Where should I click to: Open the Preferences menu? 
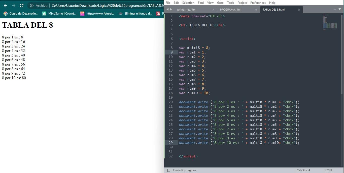tap(258, 3)
